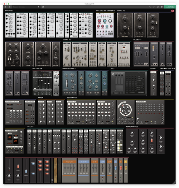The width and height of the screenshot is (179, 188).
Task: Add the wooden side panel module
Action: point(55,170)
